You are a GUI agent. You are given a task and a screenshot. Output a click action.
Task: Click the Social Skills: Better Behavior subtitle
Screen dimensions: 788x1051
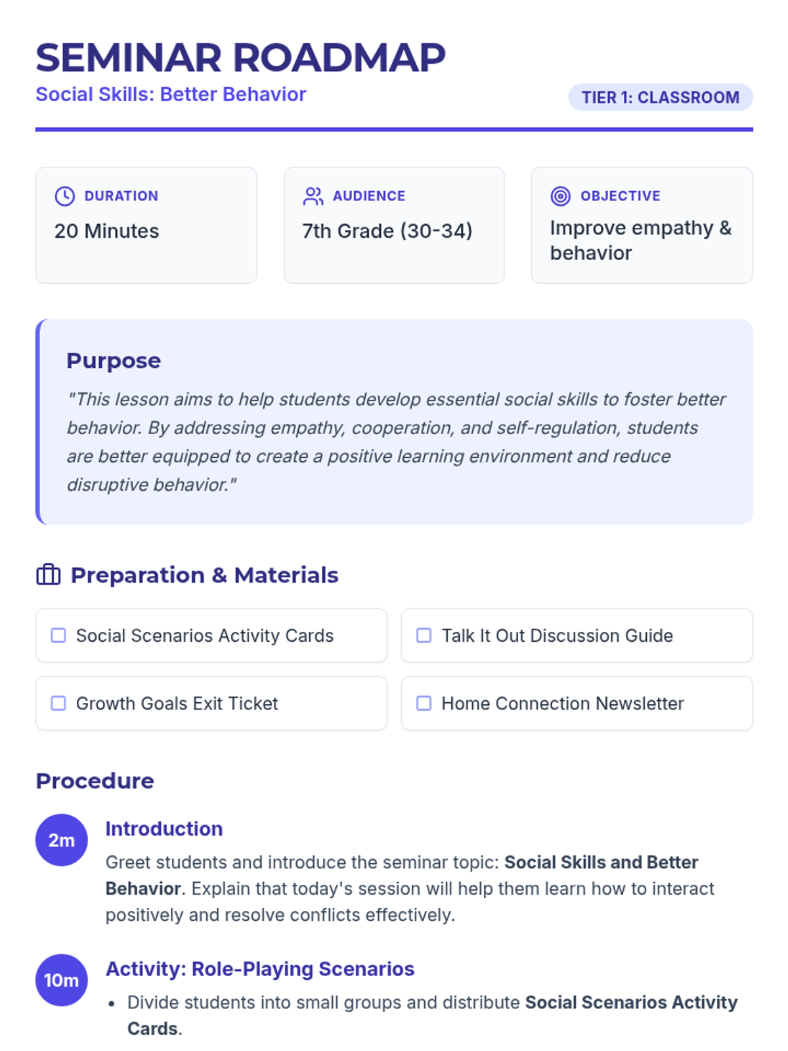pos(171,95)
